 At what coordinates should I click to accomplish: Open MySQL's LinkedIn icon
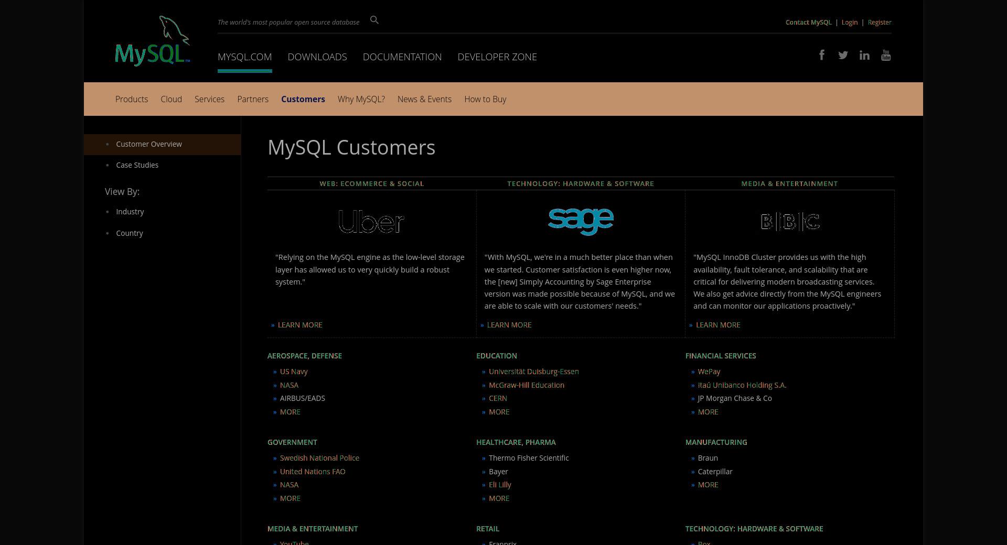[864, 55]
